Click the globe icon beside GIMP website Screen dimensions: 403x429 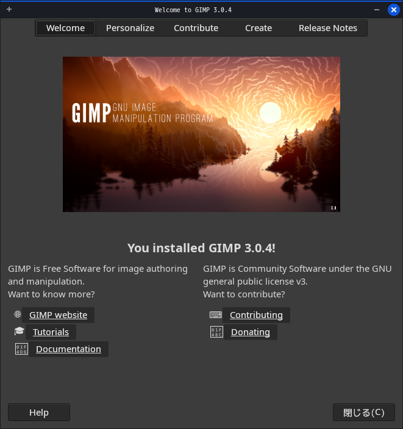coord(18,314)
